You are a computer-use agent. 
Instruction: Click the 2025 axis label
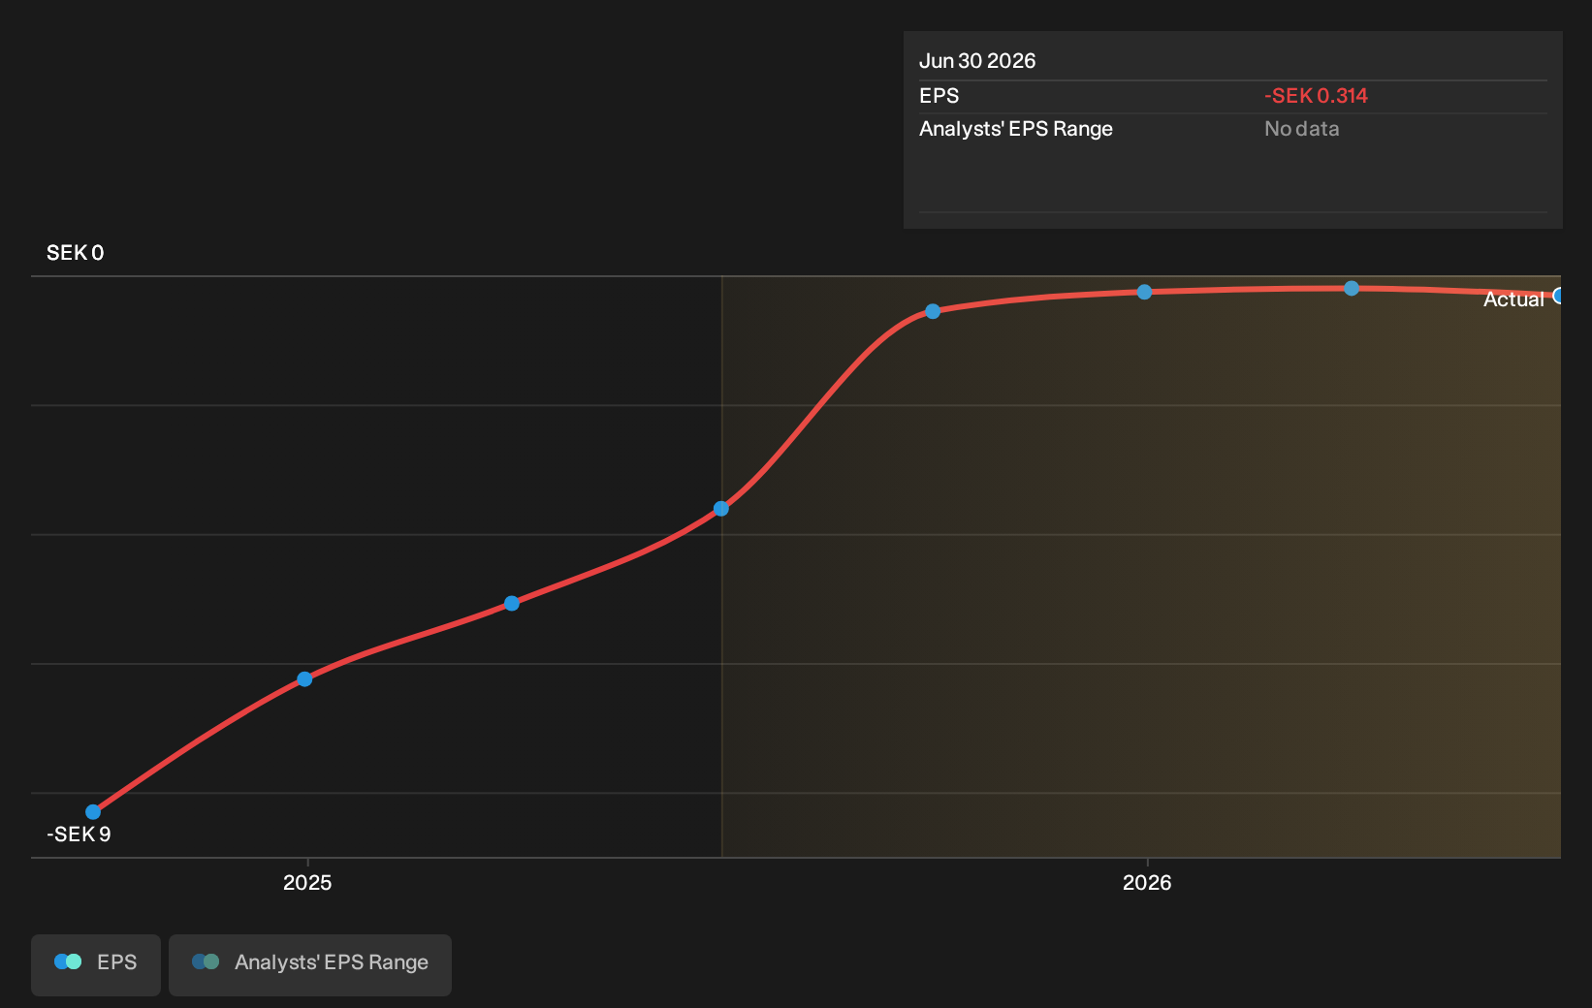click(307, 883)
